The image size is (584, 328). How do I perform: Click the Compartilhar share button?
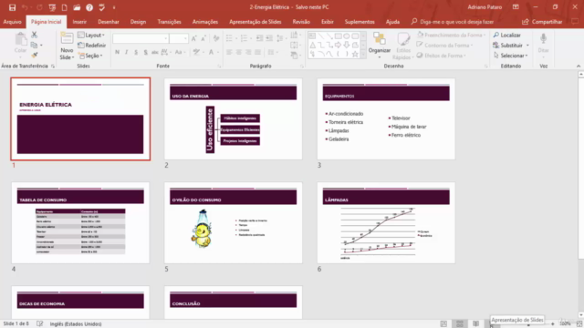542,22
